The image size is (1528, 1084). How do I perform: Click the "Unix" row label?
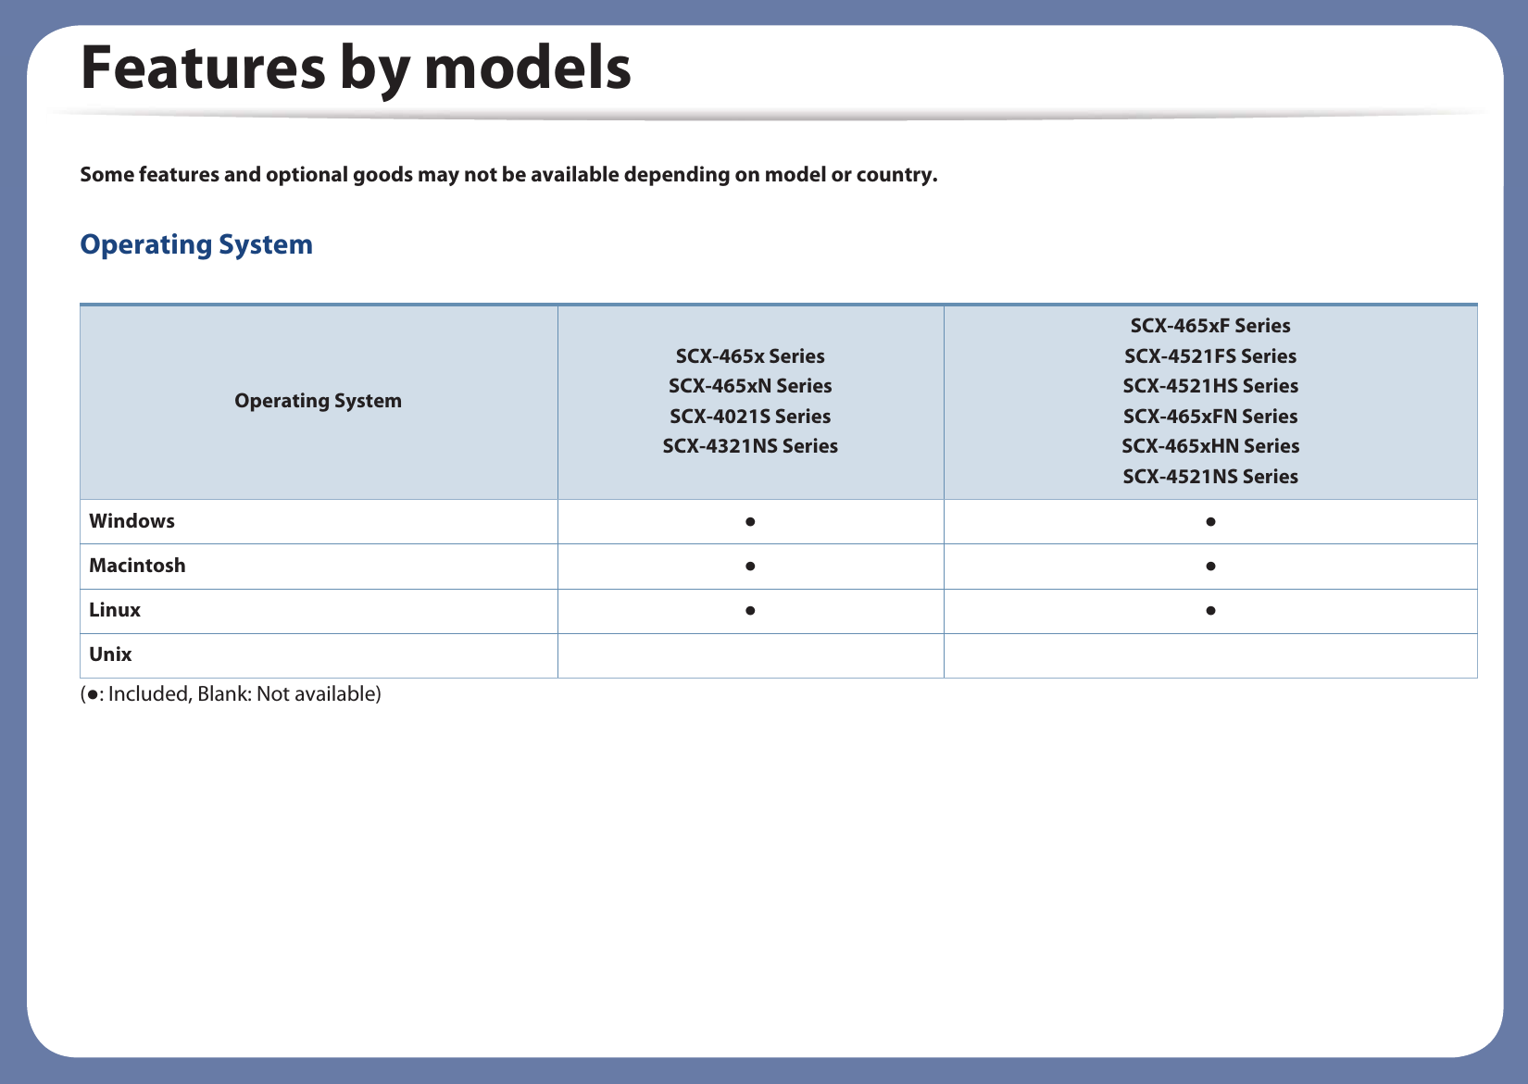point(110,654)
